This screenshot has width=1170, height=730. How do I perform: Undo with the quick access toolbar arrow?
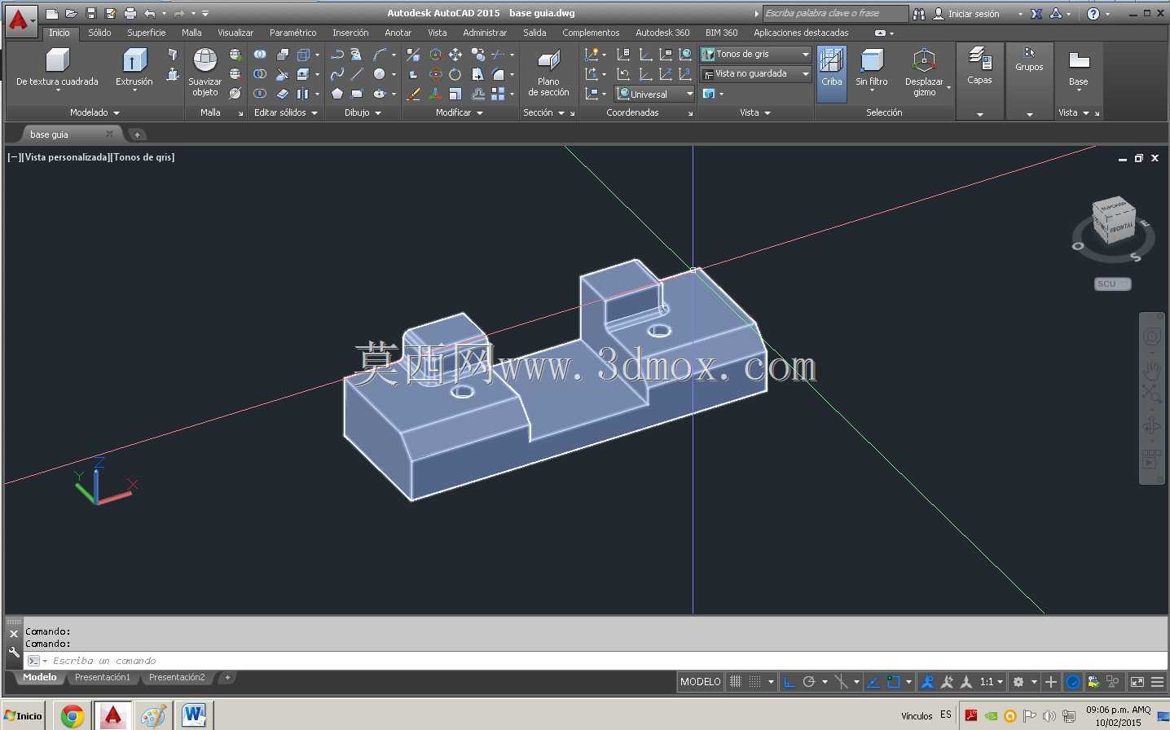coord(149,13)
